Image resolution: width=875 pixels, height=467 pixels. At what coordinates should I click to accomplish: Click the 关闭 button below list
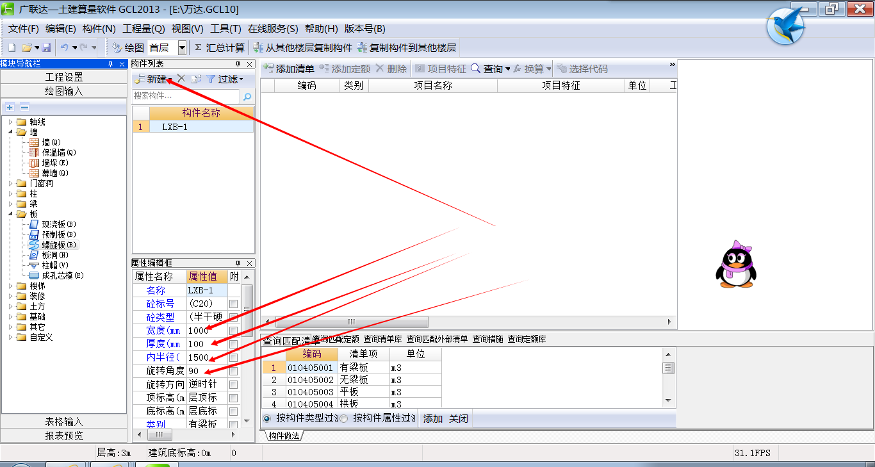pos(459,418)
